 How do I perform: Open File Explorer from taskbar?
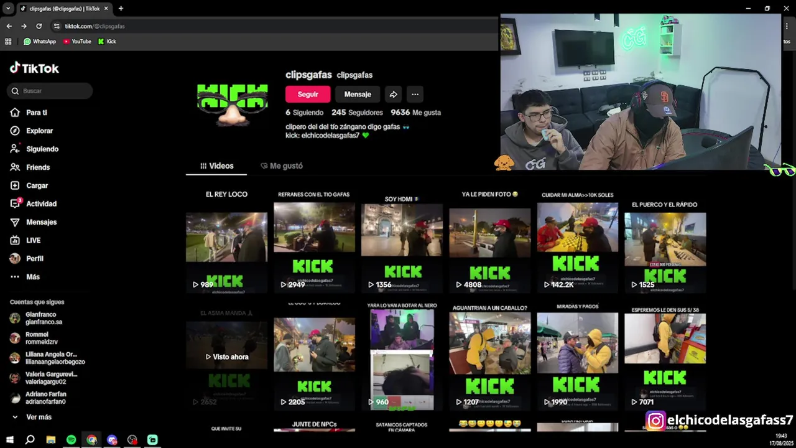[x=51, y=440]
